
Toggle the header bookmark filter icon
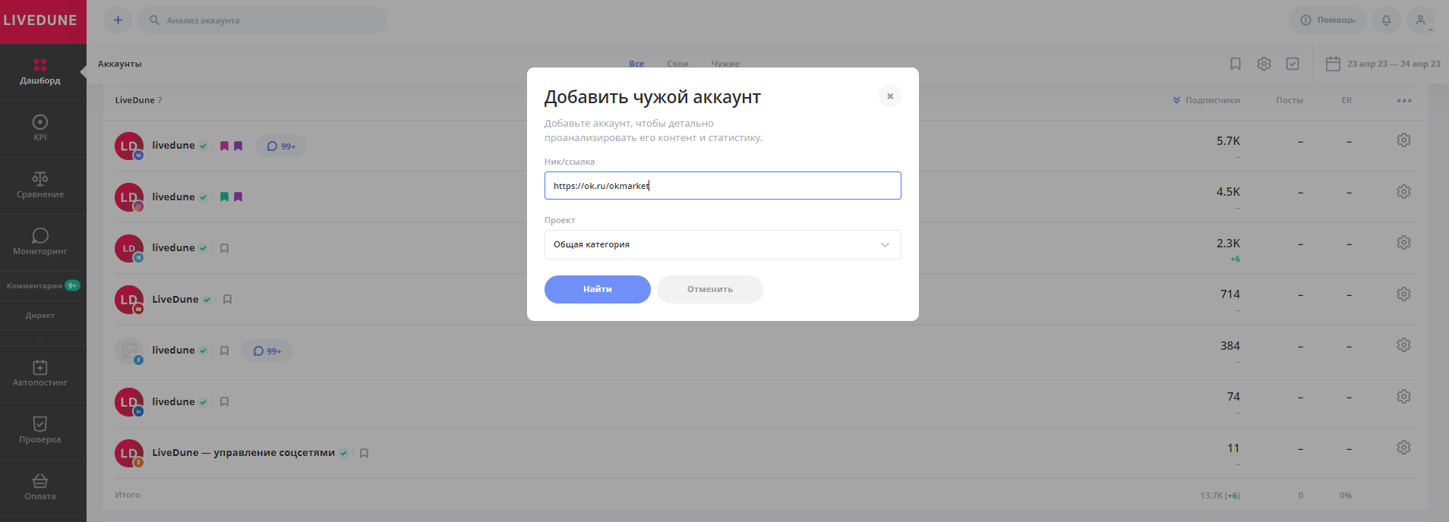tap(1236, 64)
